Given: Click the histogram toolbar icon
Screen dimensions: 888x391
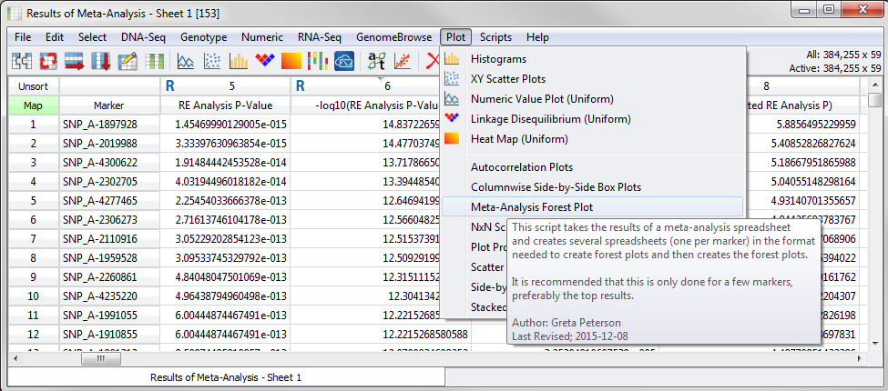Looking at the screenshot, I should [239, 62].
